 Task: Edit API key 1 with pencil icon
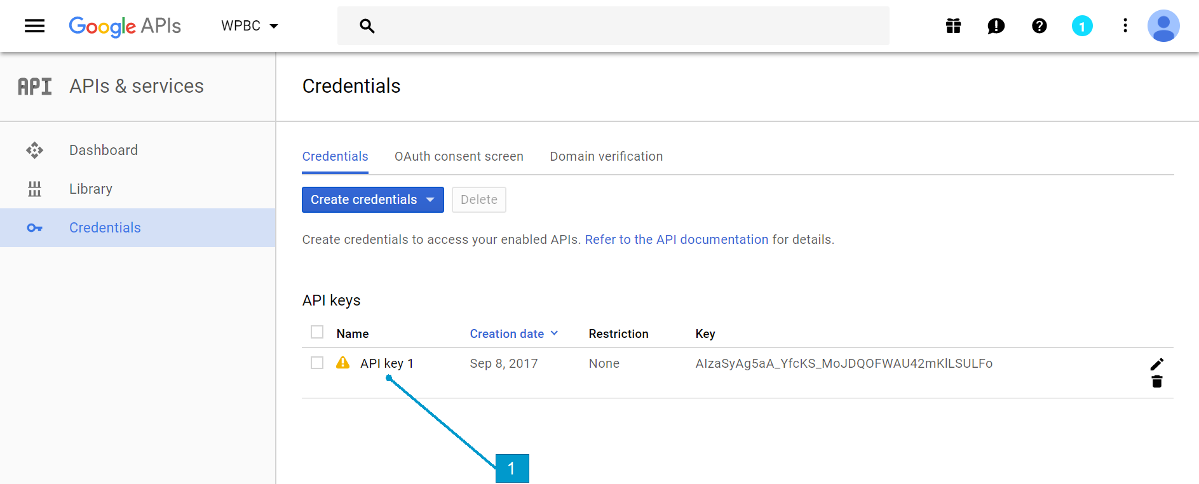point(1156,364)
